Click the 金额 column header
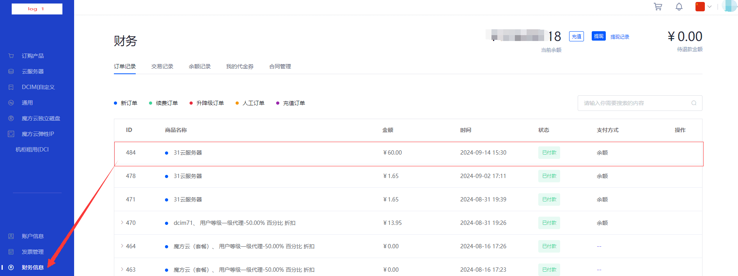This screenshot has width=738, height=276. click(x=388, y=130)
